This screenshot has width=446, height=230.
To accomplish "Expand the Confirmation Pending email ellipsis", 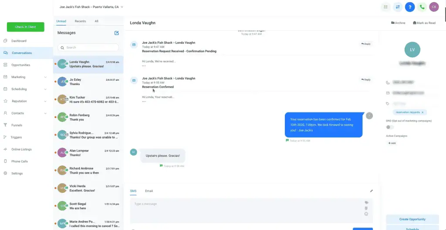I will pyautogui.click(x=144, y=66).
